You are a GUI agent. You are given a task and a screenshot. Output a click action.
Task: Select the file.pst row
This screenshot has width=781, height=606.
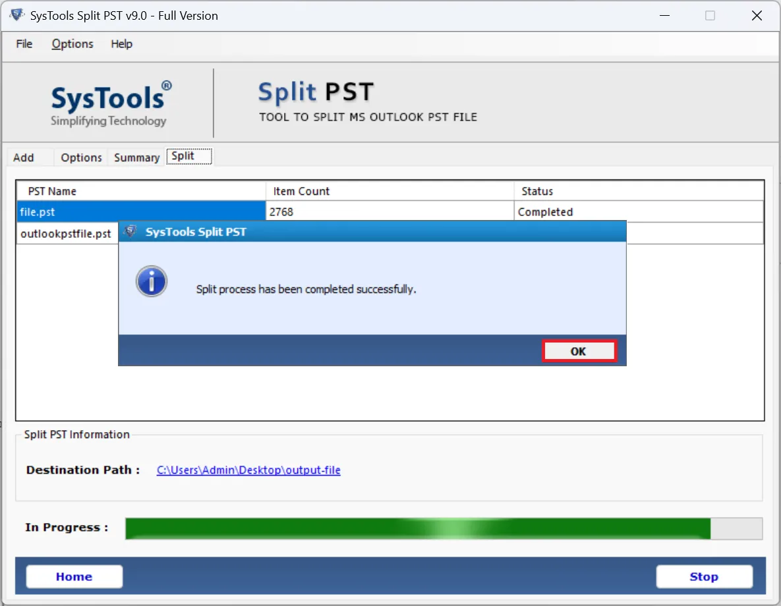[x=390, y=211]
